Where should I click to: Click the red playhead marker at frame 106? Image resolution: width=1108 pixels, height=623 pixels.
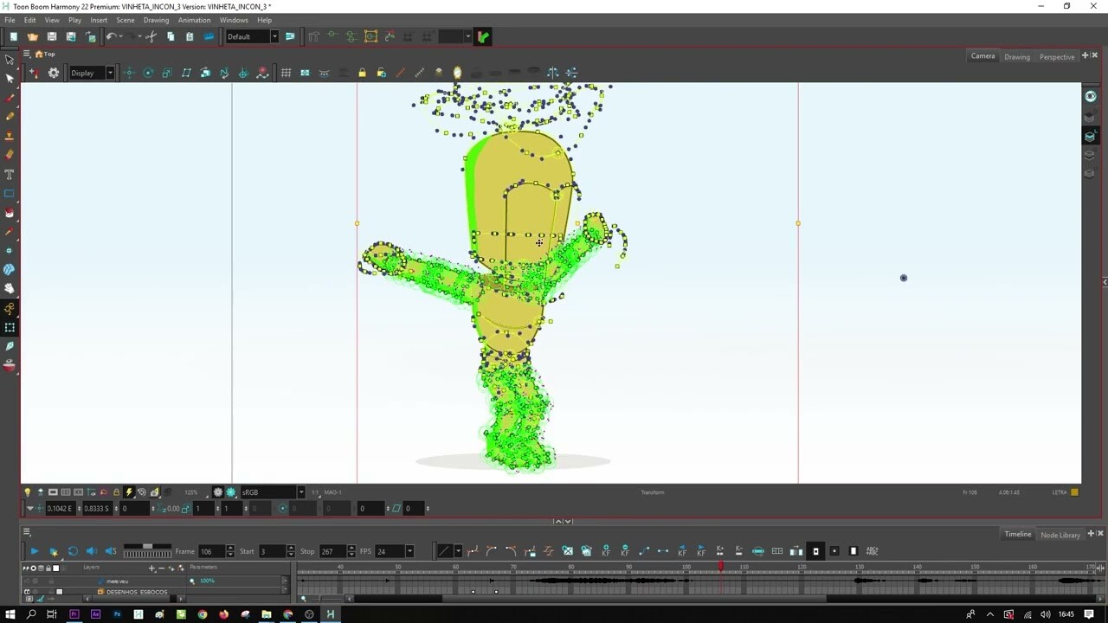(x=721, y=568)
